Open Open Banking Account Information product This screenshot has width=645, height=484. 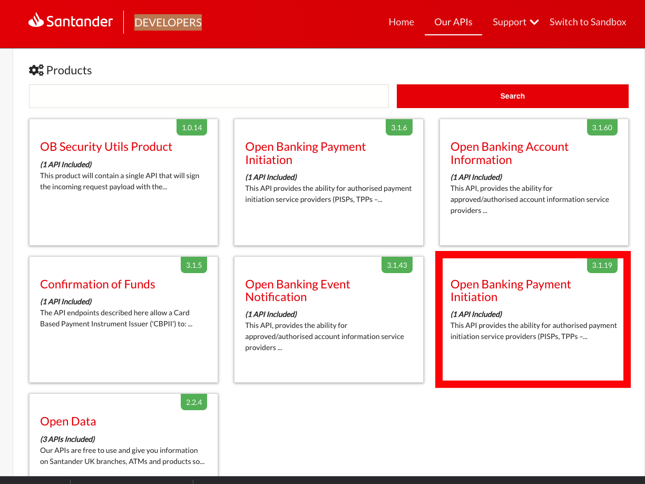[x=510, y=153]
